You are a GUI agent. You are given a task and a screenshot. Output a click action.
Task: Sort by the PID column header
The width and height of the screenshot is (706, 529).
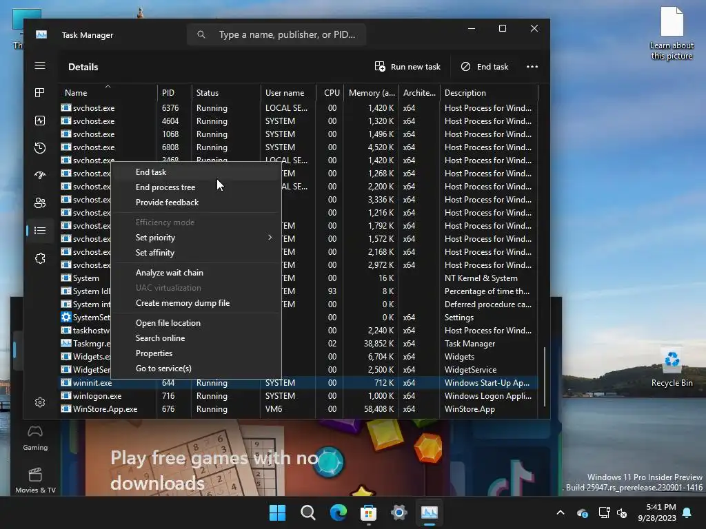(174, 93)
